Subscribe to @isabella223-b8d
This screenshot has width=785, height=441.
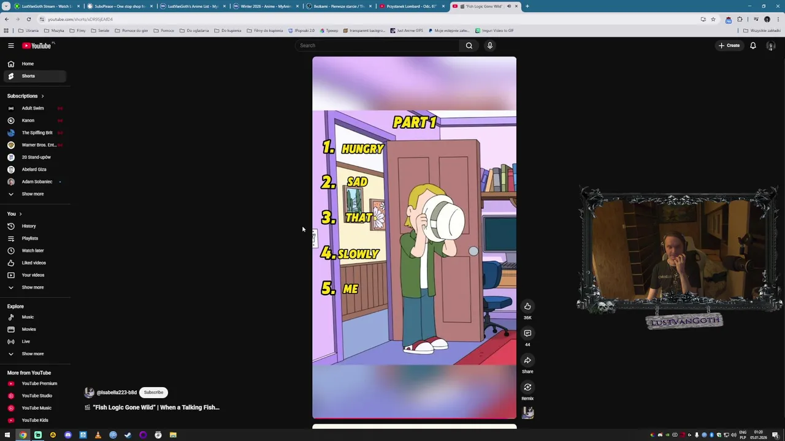pos(153,393)
